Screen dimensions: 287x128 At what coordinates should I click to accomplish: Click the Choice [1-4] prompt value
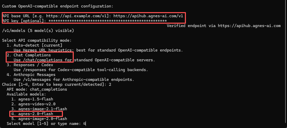click(x=110, y=84)
